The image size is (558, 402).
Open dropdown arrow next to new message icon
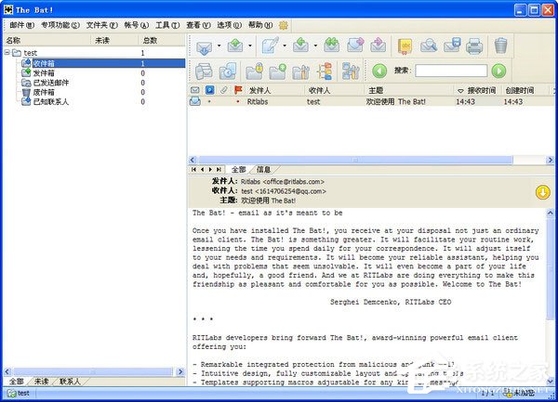pyautogui.click(x=284, y=45)
